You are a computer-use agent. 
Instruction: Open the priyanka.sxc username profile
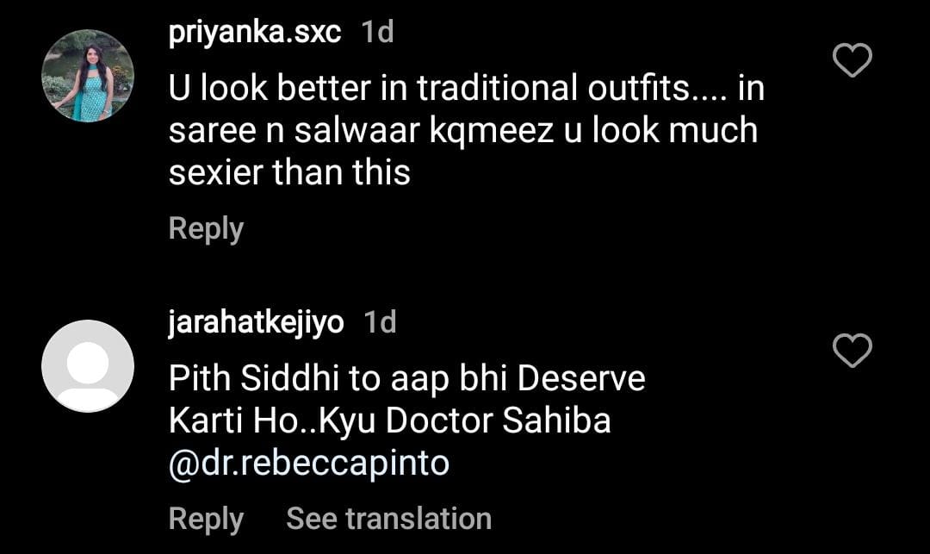coord(255,33)
